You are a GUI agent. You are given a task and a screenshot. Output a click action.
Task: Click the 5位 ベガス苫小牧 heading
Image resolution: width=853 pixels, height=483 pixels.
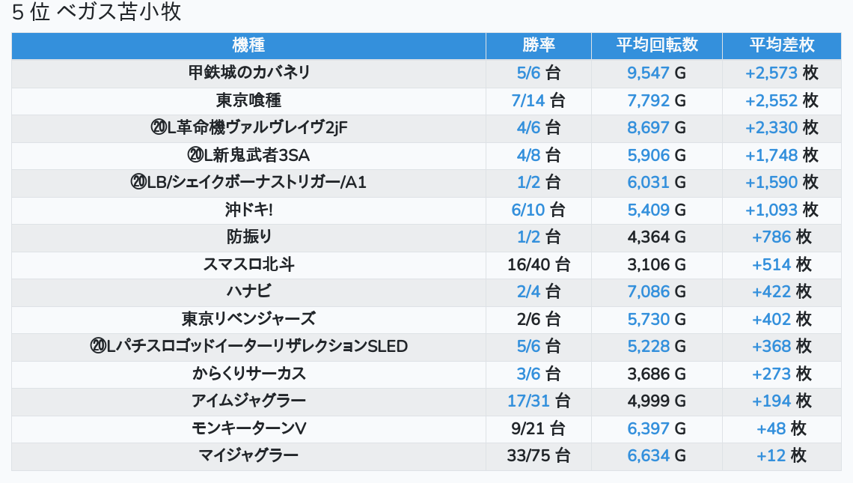point(97,13)
